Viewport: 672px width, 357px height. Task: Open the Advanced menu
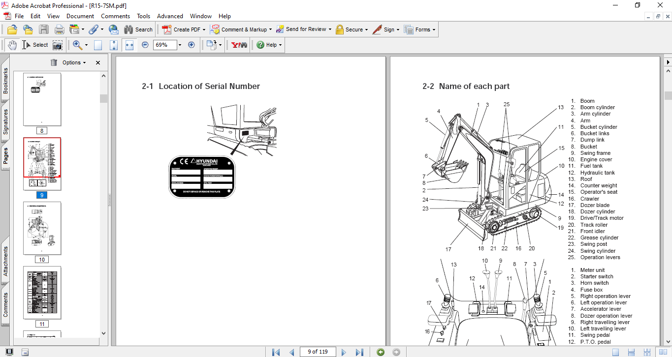pyautogui.click(x=169, y=16)
